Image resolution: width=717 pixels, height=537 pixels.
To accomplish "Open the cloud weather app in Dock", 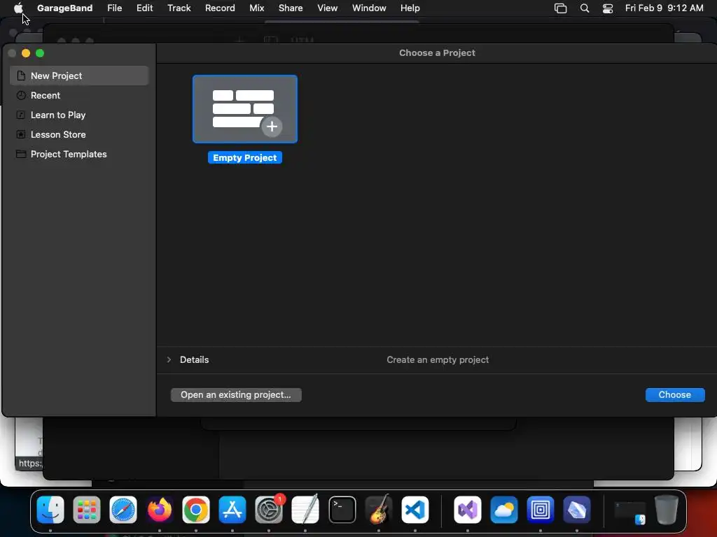I will pos(504,510).
